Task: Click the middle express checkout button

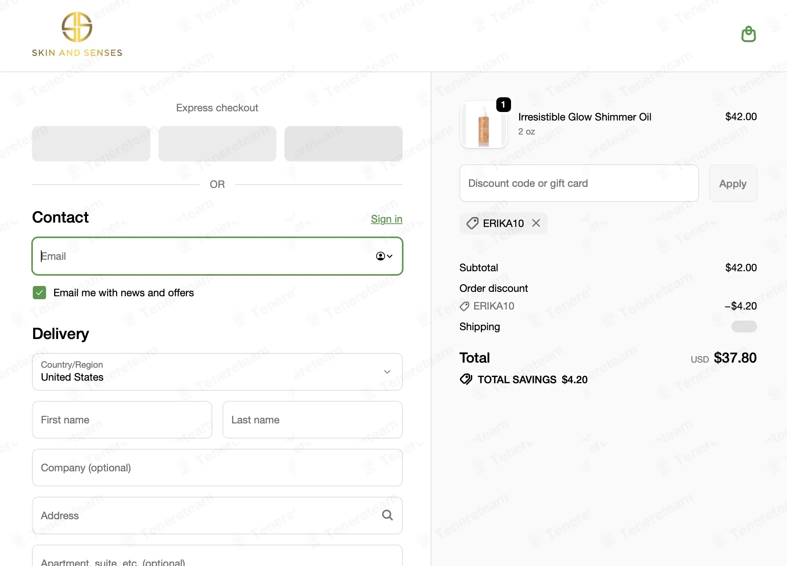Action: click(x=217, y=144)
